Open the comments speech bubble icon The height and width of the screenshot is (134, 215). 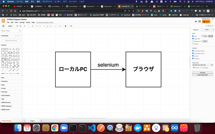click(200, 22)
